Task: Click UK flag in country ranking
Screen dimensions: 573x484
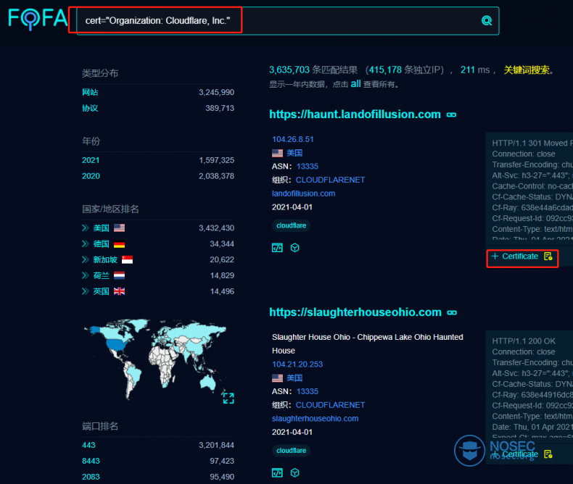Action: point(119,291)
